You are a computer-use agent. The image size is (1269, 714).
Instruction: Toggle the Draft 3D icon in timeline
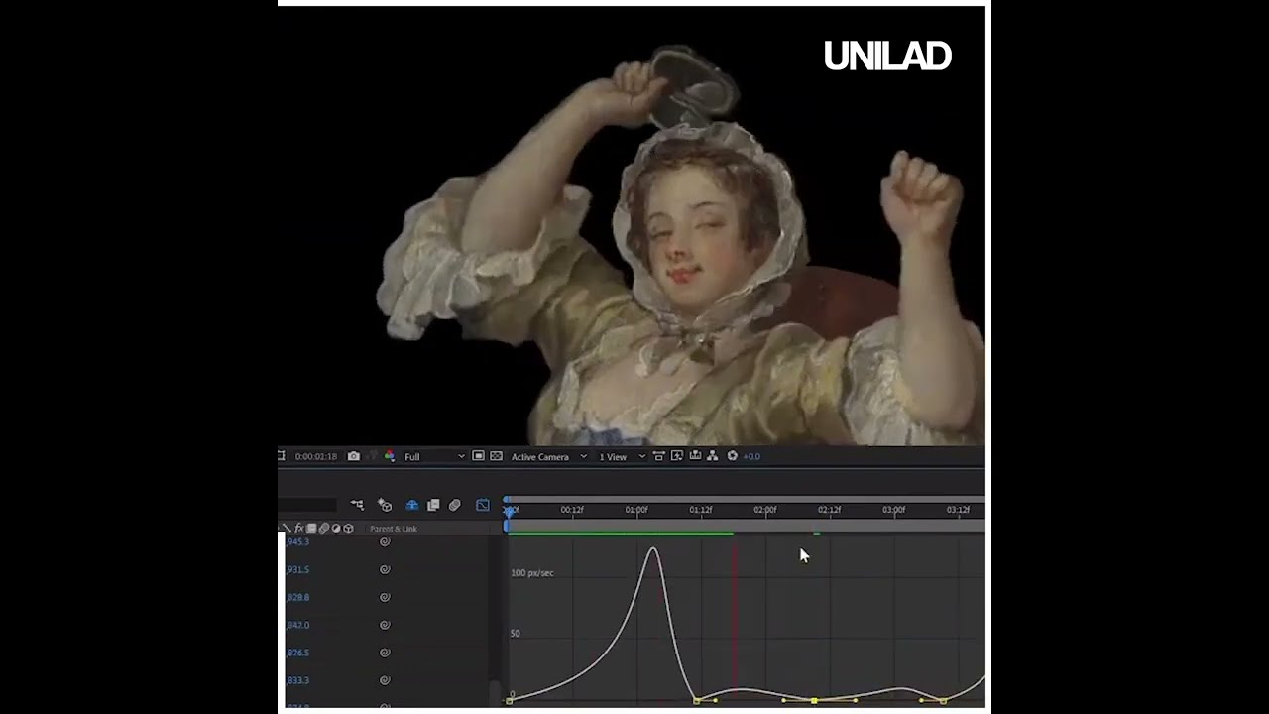(385, 505)
